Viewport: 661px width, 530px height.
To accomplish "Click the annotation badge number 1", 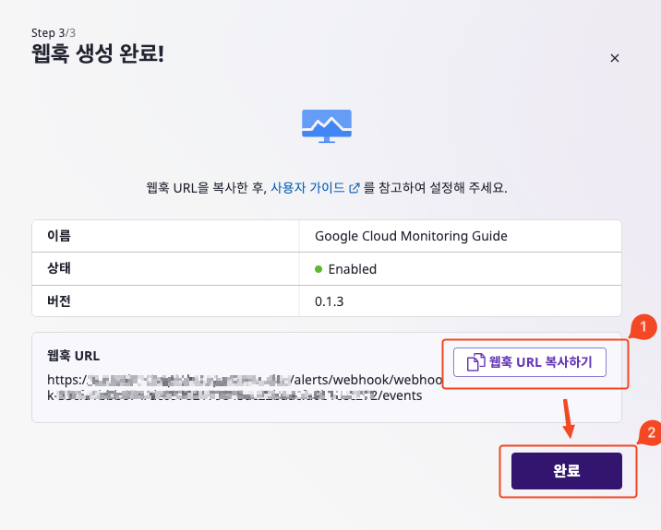I will point(643,326).
